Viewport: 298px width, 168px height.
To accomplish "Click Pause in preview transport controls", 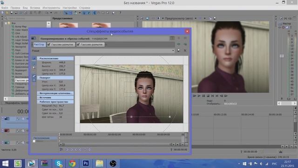I will click(203, 96).
